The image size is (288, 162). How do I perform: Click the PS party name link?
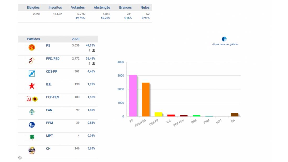point(48,45)
